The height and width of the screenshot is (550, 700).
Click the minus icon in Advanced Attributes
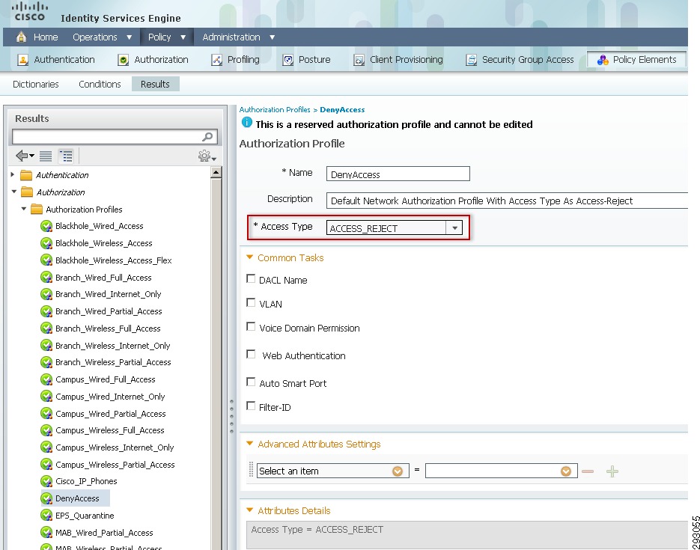pyautogui.click(x=588, y=471)
